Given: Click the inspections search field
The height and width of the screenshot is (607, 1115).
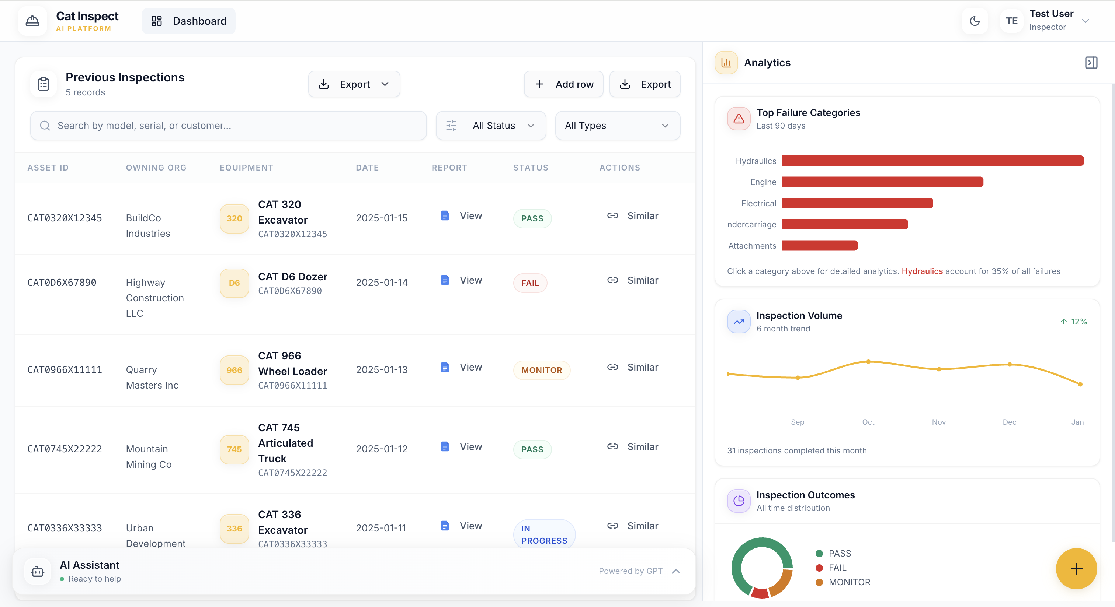Looking at the screenshot, I should [229, 125].
